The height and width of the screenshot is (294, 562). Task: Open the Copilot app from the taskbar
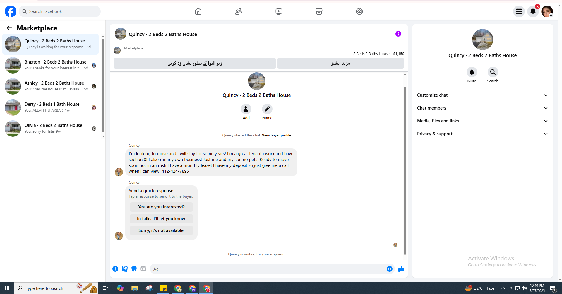pos(120,288)
